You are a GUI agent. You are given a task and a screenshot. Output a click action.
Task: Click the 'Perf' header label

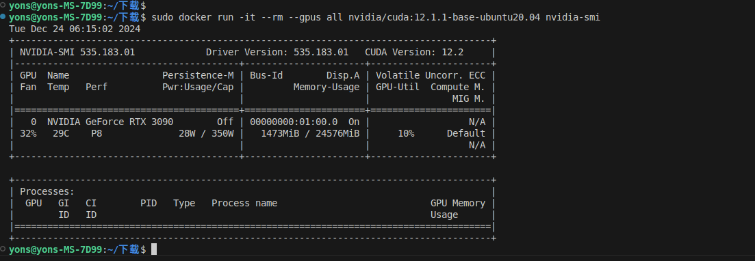pyautogui.click(x=97, y=87)
